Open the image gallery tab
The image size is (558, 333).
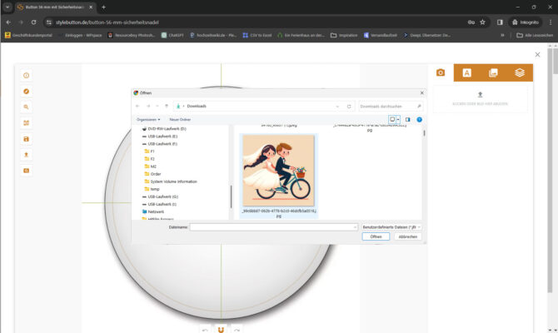[x=493, y=73]
